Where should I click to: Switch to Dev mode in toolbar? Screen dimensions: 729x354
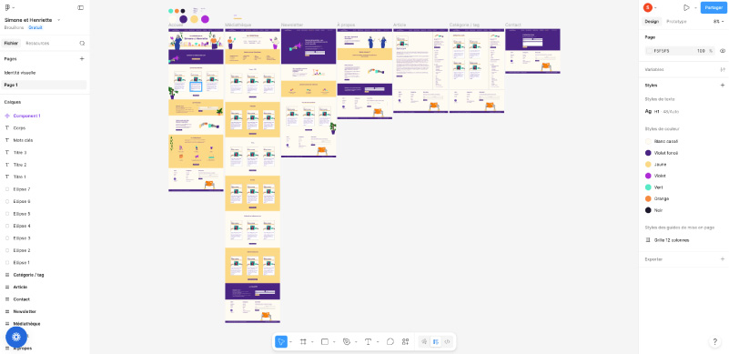click(447, 341)
